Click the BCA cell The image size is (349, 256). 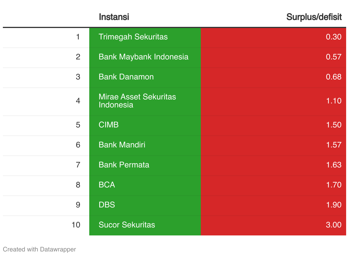(145, 185)
